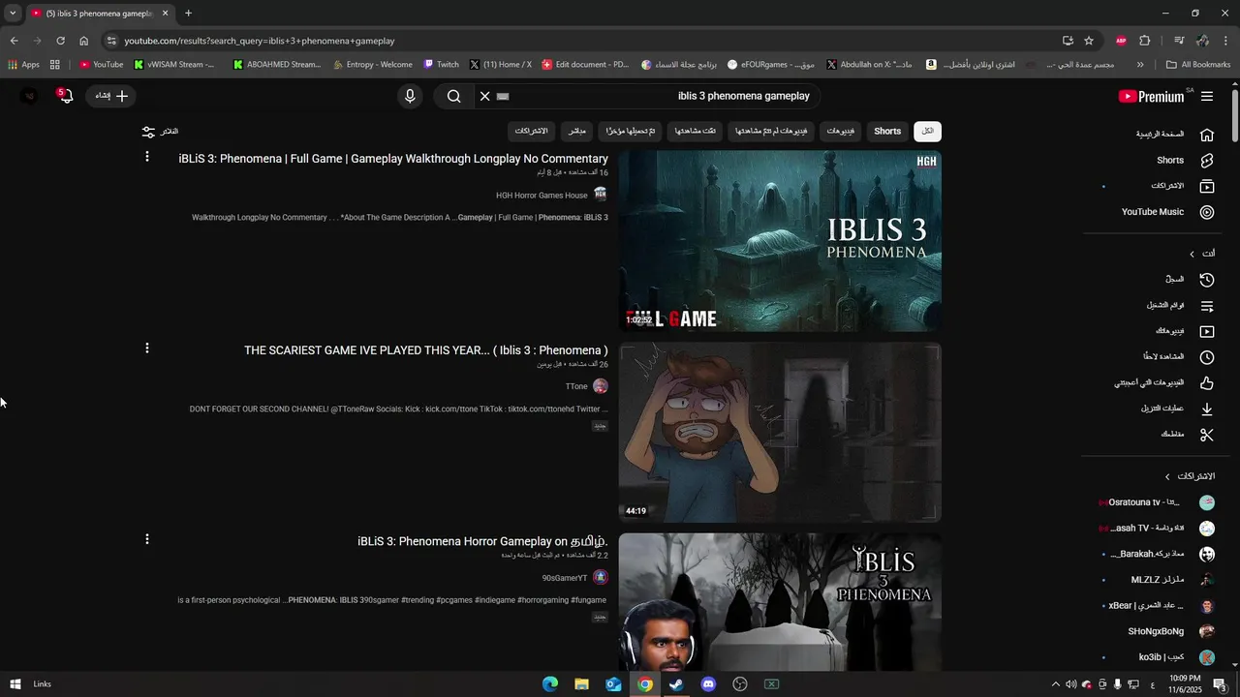This screenshot has height=697, width=1240.
Task: Expand the 'أنت' You section chevron
Action: (1193, 254)
